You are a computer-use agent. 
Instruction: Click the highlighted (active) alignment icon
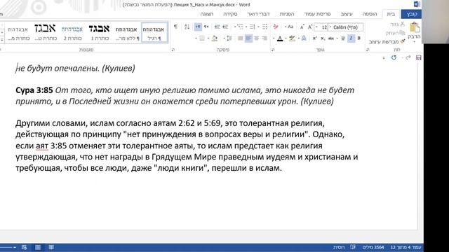248,38
